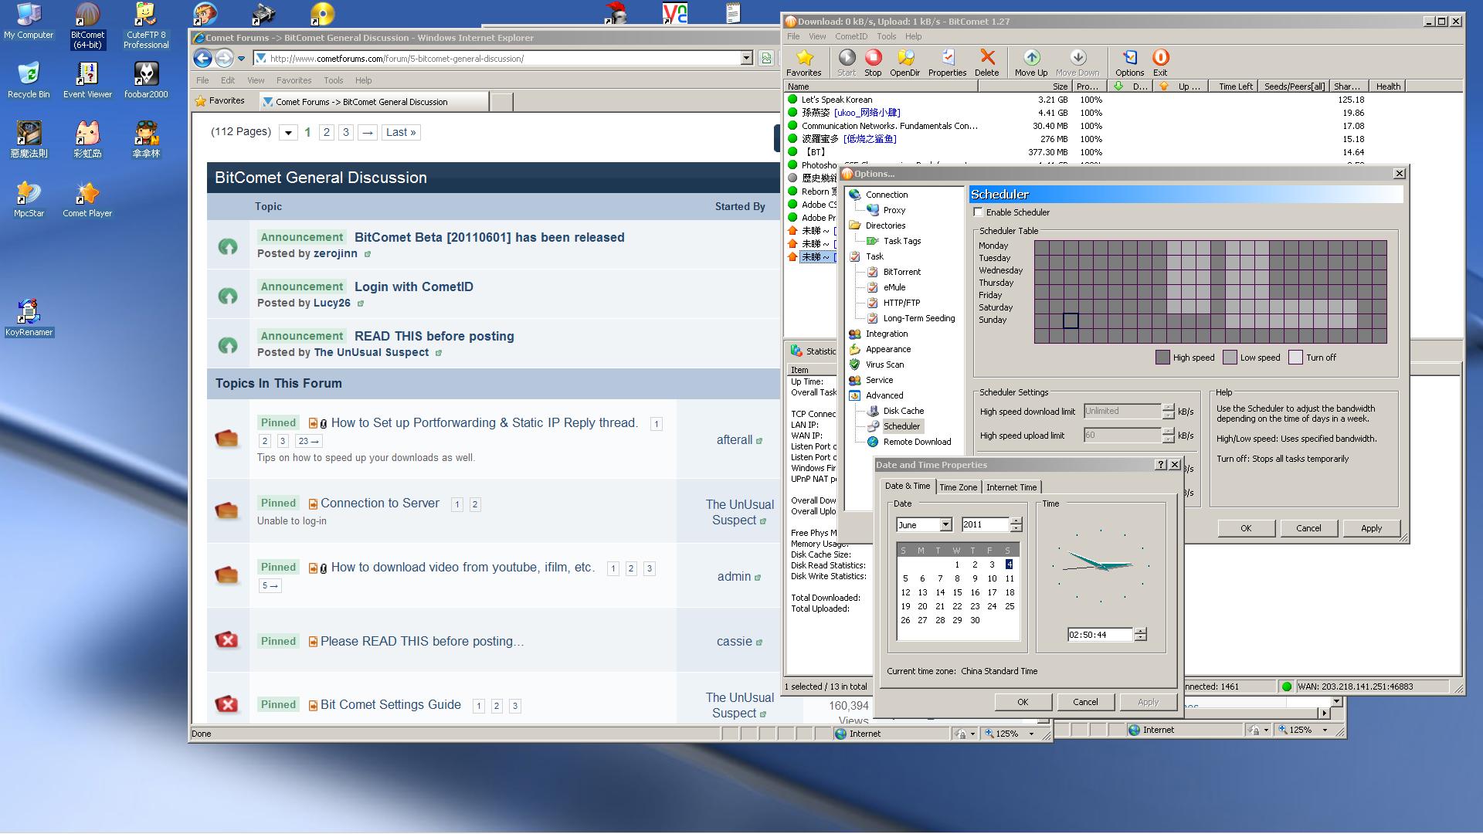Click Apply in BitComet Options dialog
Screen dimensions: 1483x834
(x=1371, y=528)
